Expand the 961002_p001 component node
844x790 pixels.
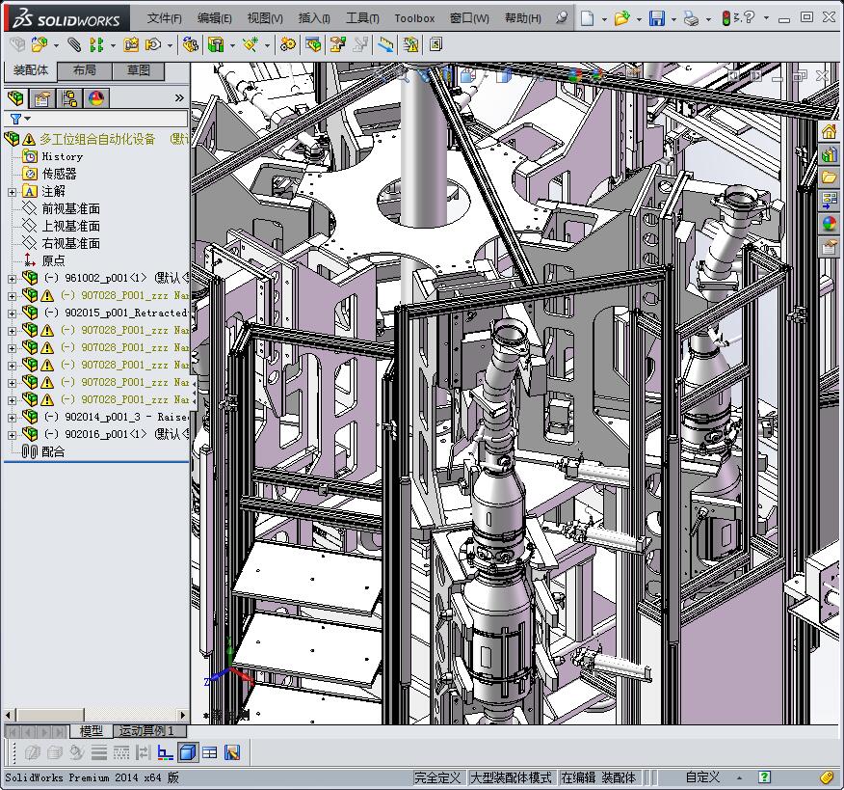click(12, 279)
